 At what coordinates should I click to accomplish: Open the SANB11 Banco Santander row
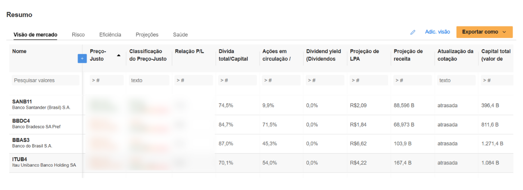(x=261, y=105)
